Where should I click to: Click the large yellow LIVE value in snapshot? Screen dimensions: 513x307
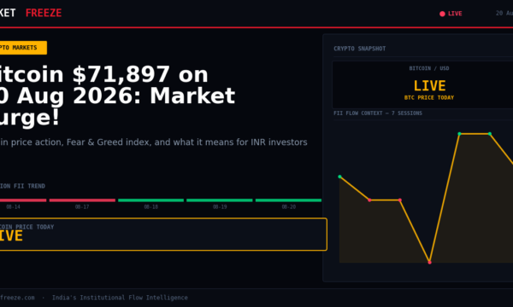coord(429,86)
